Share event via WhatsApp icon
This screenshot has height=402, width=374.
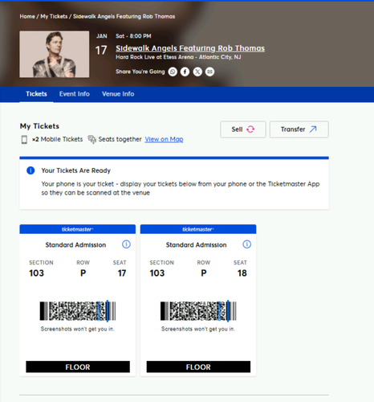click(x=173, y=72)
